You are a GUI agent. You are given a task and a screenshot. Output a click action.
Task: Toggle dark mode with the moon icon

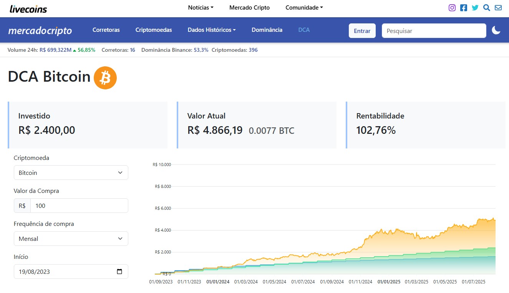pyautogui.click(x=496, y=30)
